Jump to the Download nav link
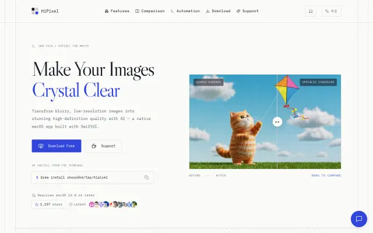373x233 pixels. 218,11
